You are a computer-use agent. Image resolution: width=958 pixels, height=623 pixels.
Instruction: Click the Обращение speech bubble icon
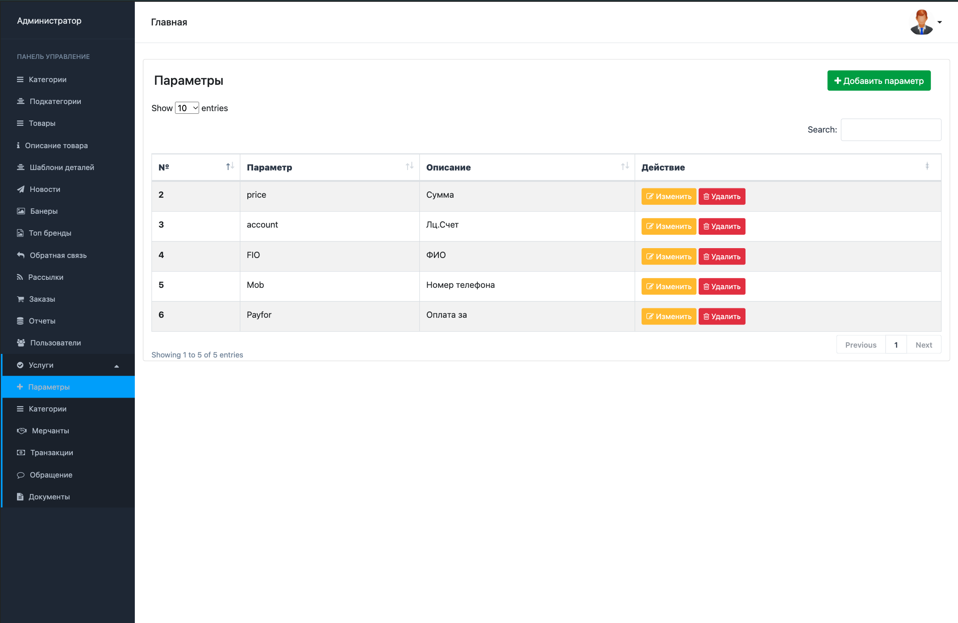(x=21, y=475)
